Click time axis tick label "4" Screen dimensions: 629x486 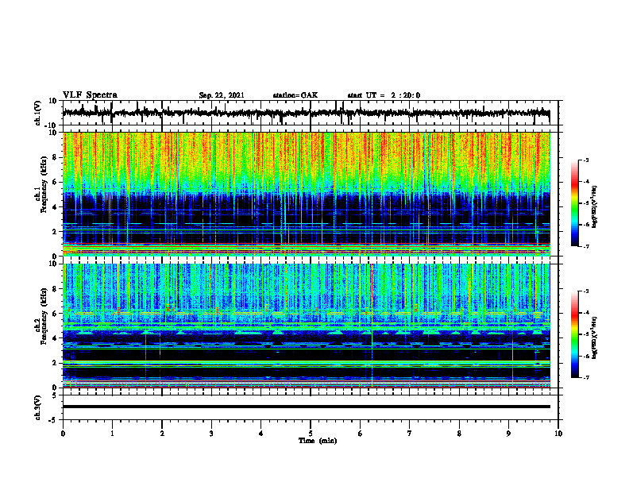coord(261,434)
